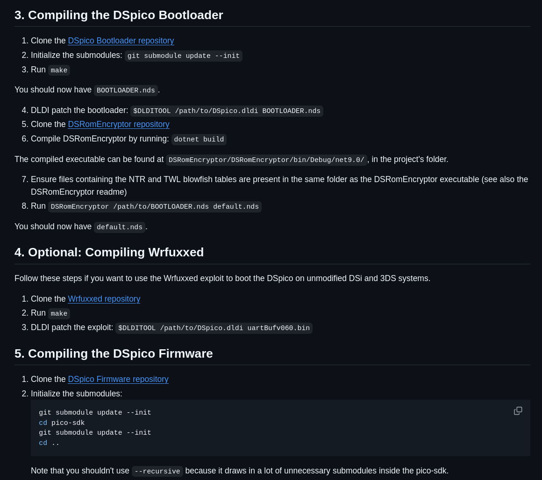Click the 'default.nds' code after 'You should now have'

point(120,227)
